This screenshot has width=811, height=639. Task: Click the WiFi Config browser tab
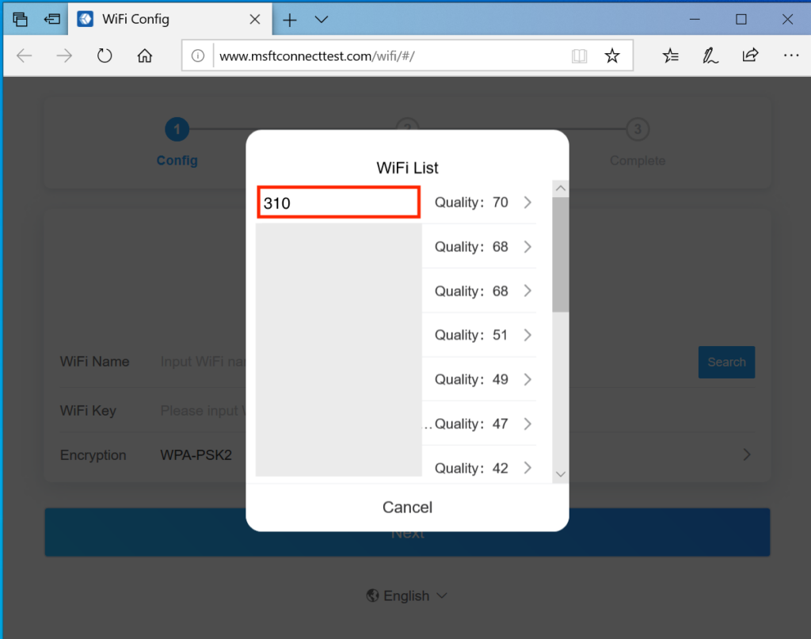tap(158, 20)
